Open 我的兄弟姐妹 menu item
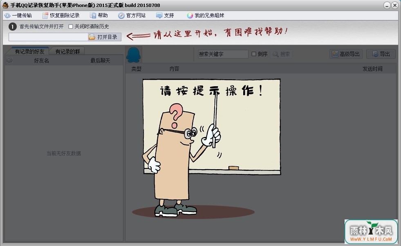401x246 pixels. click(x=206, y=16)
